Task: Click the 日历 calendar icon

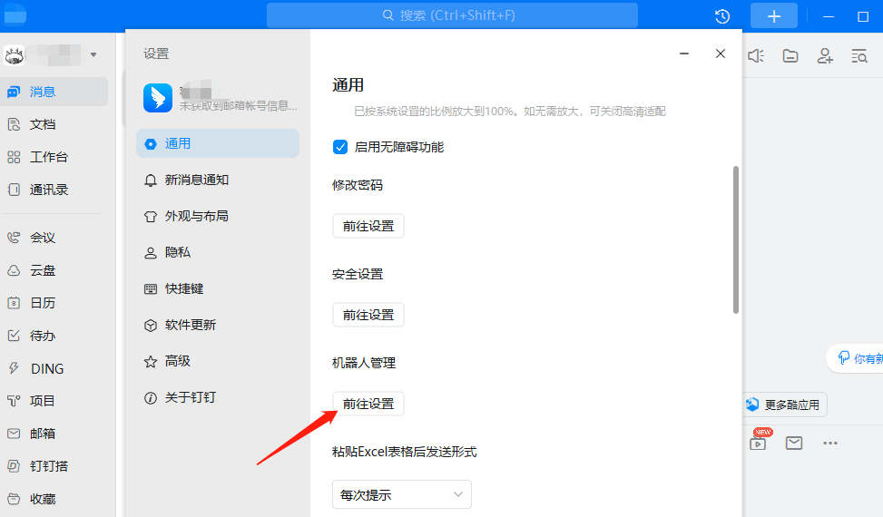Action: point(14,303)
